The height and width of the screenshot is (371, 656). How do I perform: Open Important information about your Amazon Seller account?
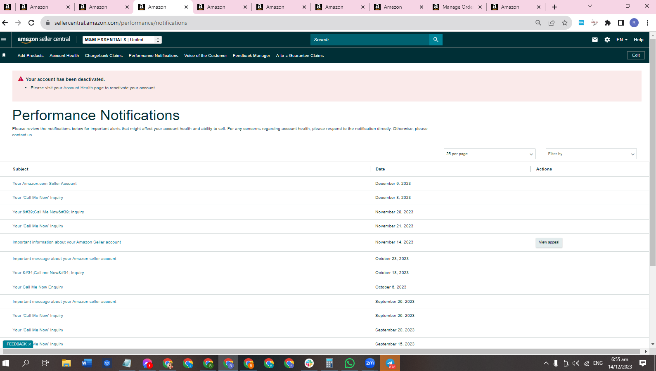pyautogui.click(x=67, y=242)
